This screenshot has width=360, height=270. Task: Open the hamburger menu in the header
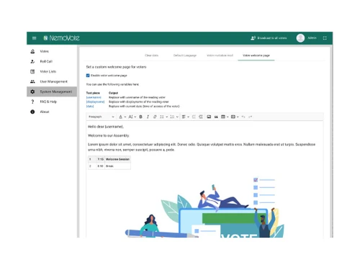click(34, 38)
